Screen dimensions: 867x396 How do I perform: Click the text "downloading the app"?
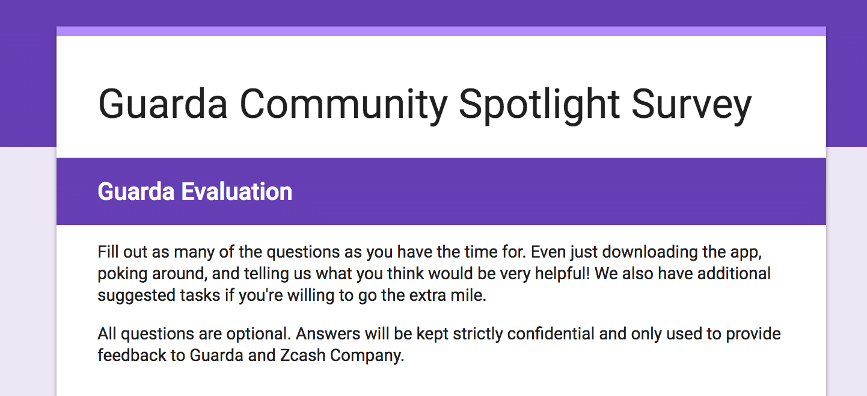pyautogui.click(x=682, y=251)
